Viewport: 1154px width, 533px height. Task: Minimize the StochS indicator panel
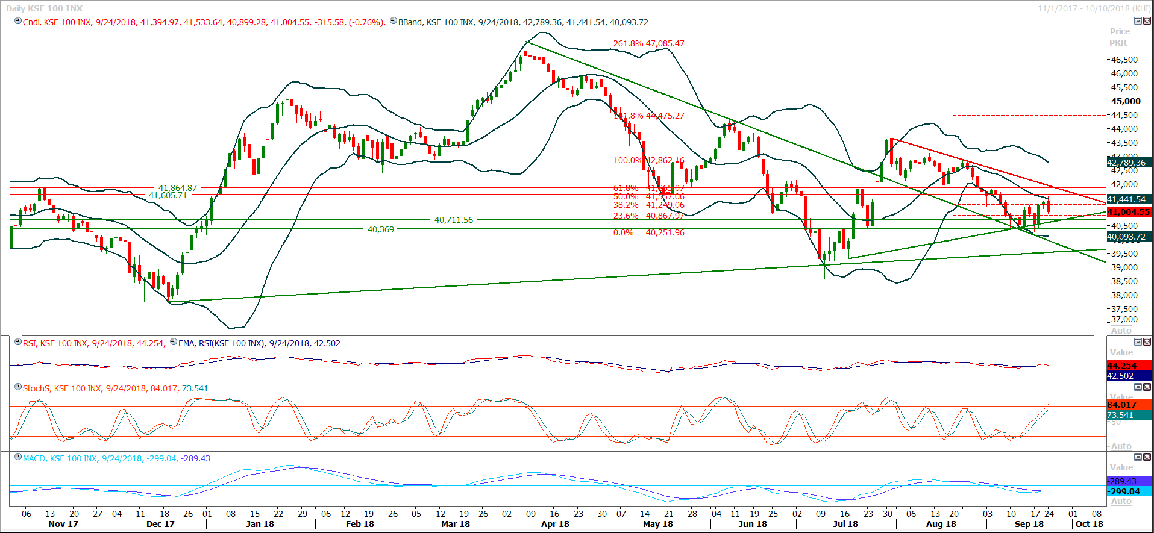[1138, 387]
